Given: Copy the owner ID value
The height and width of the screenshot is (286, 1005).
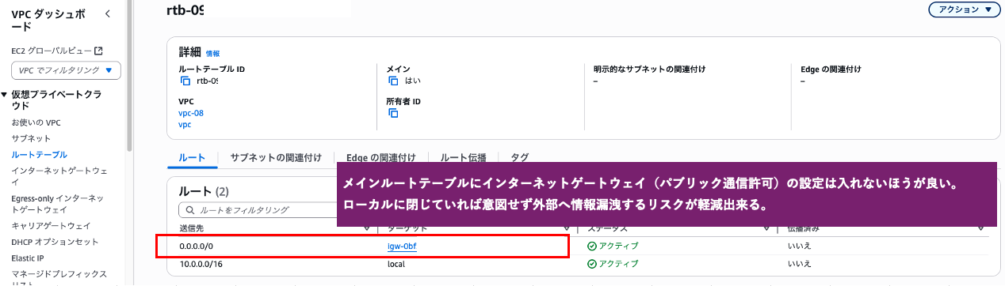Looking at the screenshot, I should point(393,113).
